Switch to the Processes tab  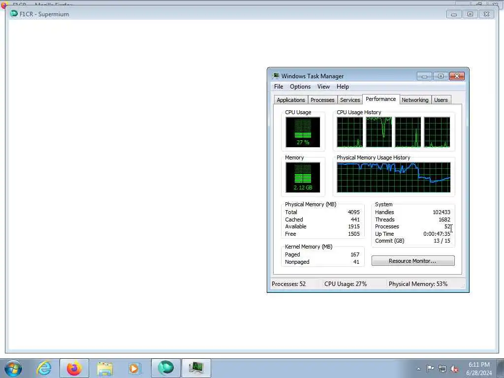[322, 100]
